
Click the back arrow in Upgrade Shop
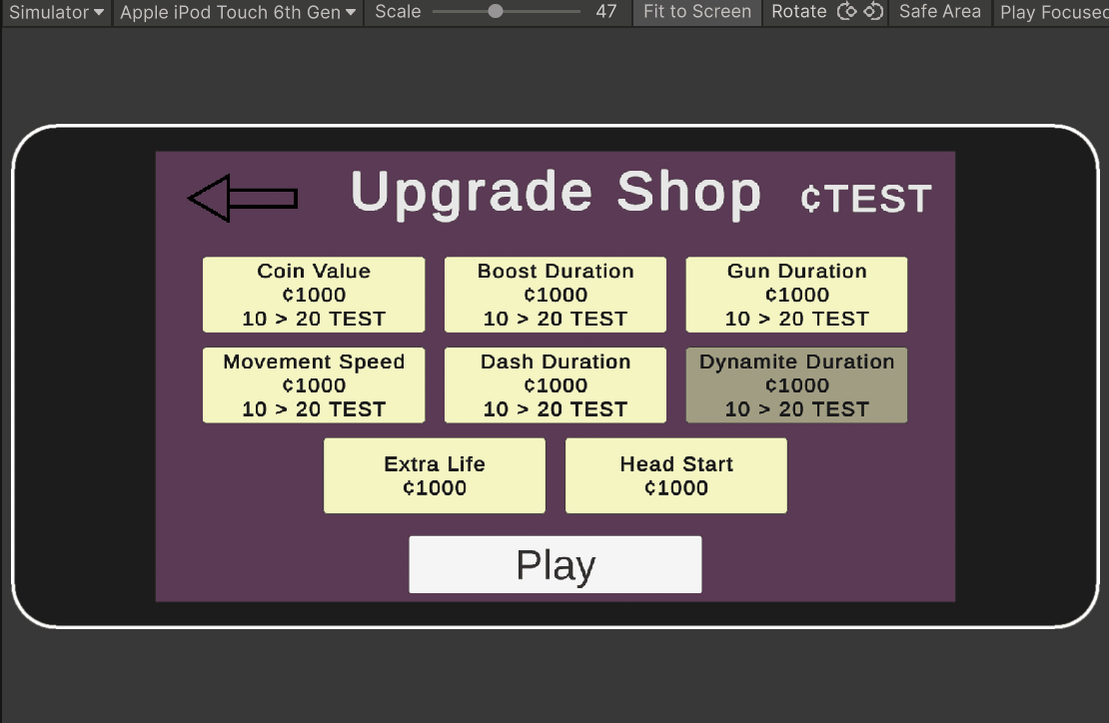tap(243, 198)
